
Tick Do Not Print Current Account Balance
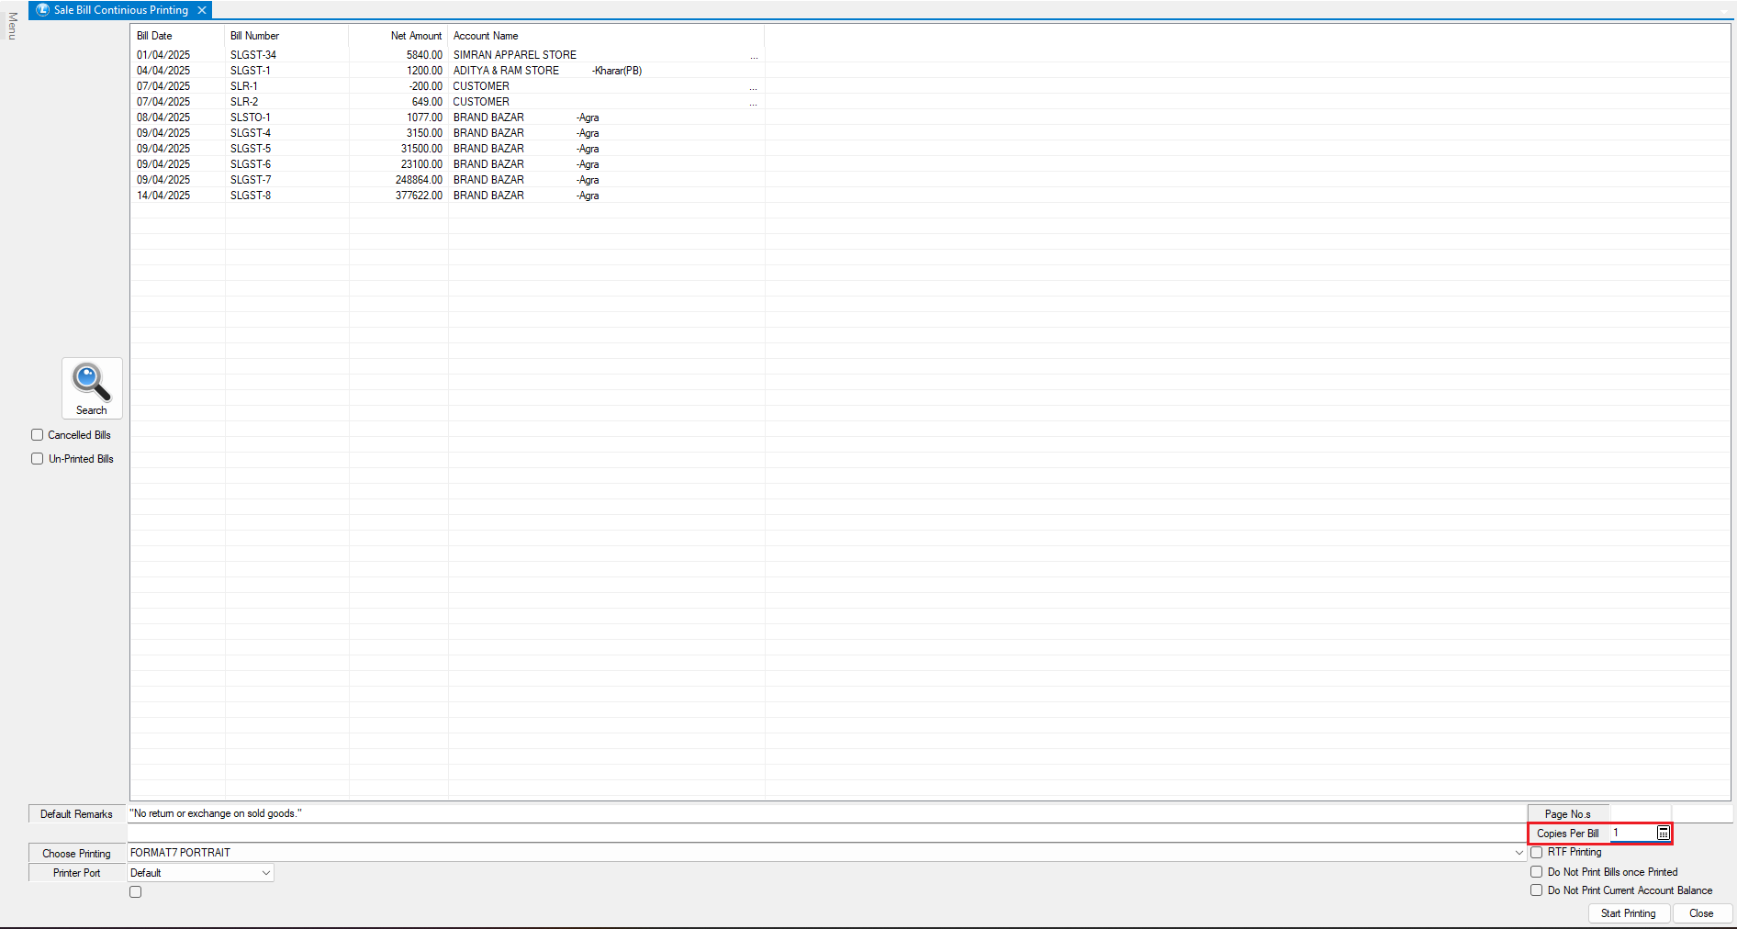(x=1536, y=890)
